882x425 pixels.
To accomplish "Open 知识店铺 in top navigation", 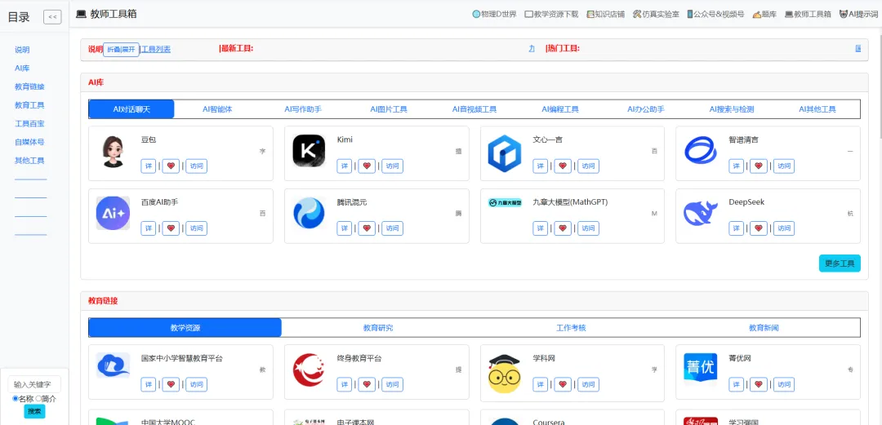I will click(x=605, y=15).
